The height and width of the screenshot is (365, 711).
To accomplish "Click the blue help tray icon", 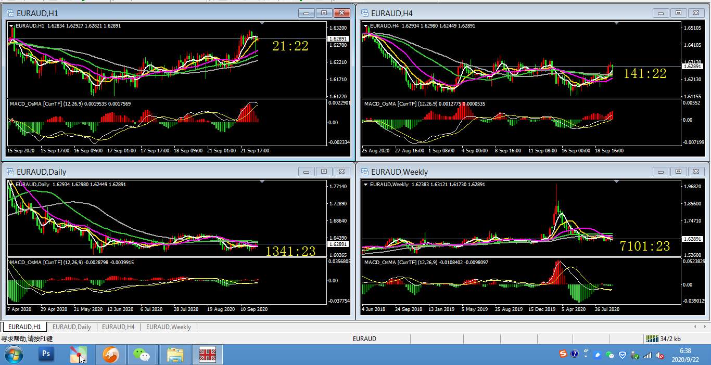I will pos(574,355).
